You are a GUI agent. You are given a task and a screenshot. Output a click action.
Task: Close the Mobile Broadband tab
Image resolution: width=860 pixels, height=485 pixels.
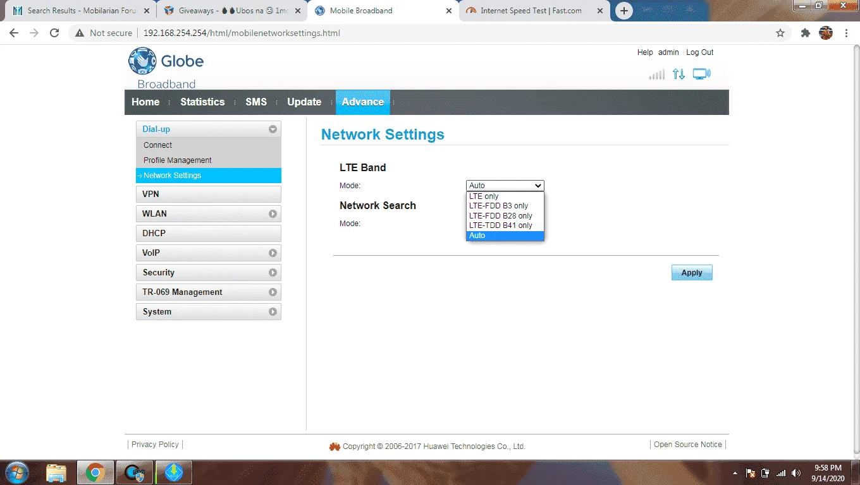tap(449, 11)
